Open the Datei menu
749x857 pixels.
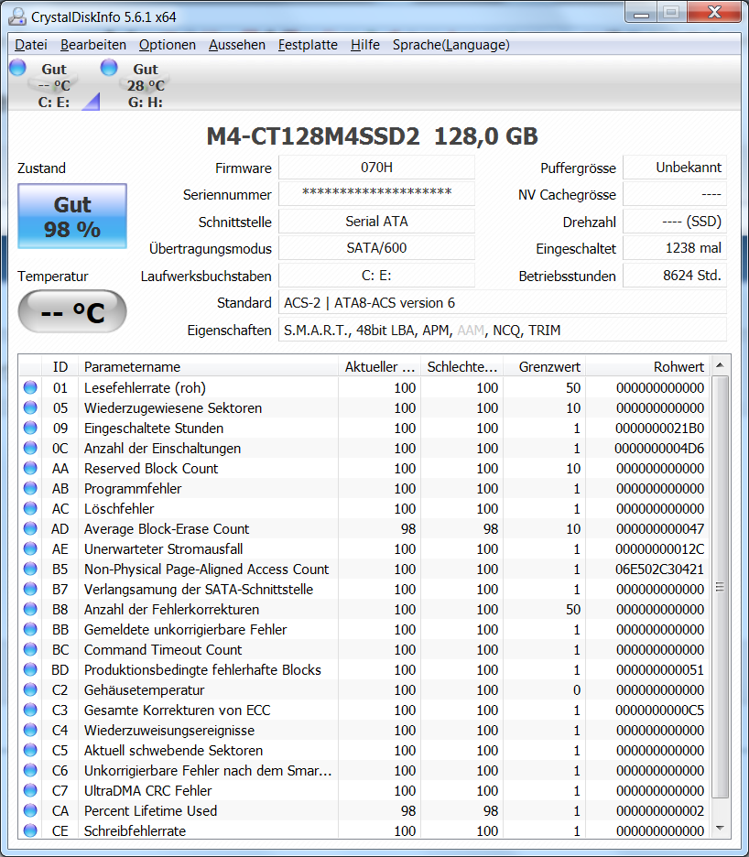(31, 45)
